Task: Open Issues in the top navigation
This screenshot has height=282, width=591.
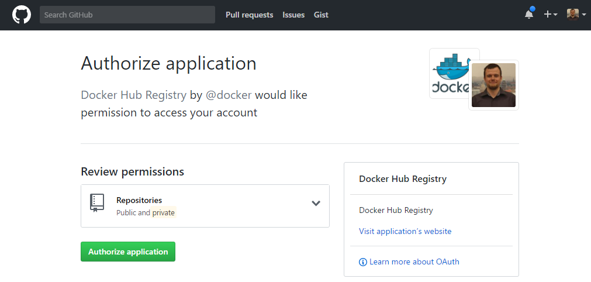Action: point(293,15)
